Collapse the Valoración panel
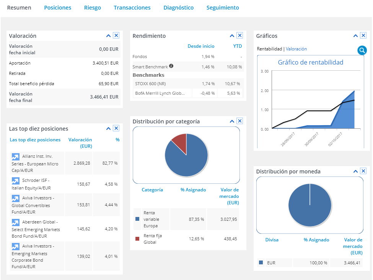Image resolution: width=373 pixels, height=280 pixels. pos(109,36)
